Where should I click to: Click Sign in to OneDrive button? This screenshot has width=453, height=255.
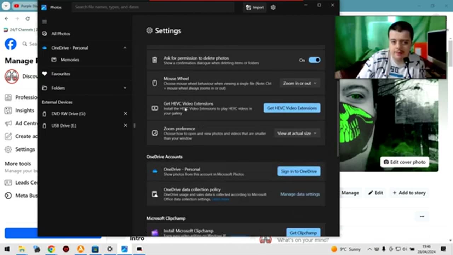pyautogui.click(x=299, y=171)
